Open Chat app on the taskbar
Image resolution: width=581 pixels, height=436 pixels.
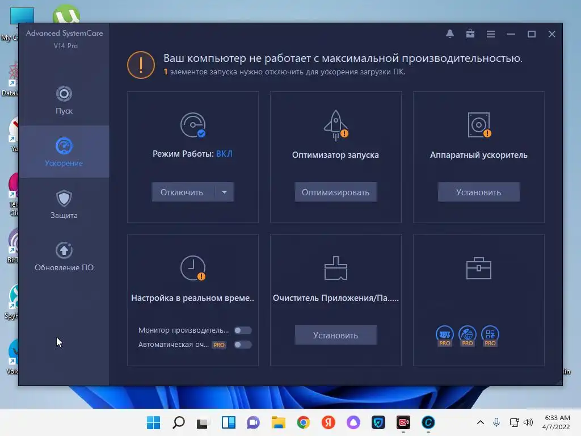coord(253,422)
